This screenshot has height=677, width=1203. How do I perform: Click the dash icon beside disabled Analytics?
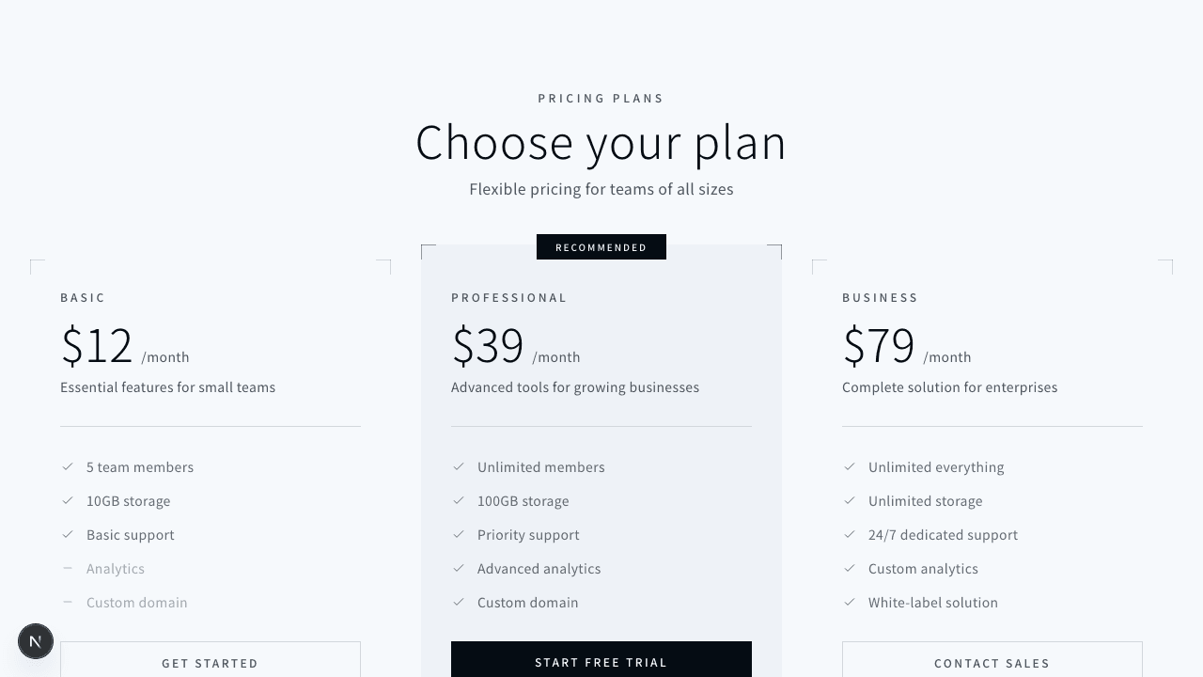[x=68, y=568]
